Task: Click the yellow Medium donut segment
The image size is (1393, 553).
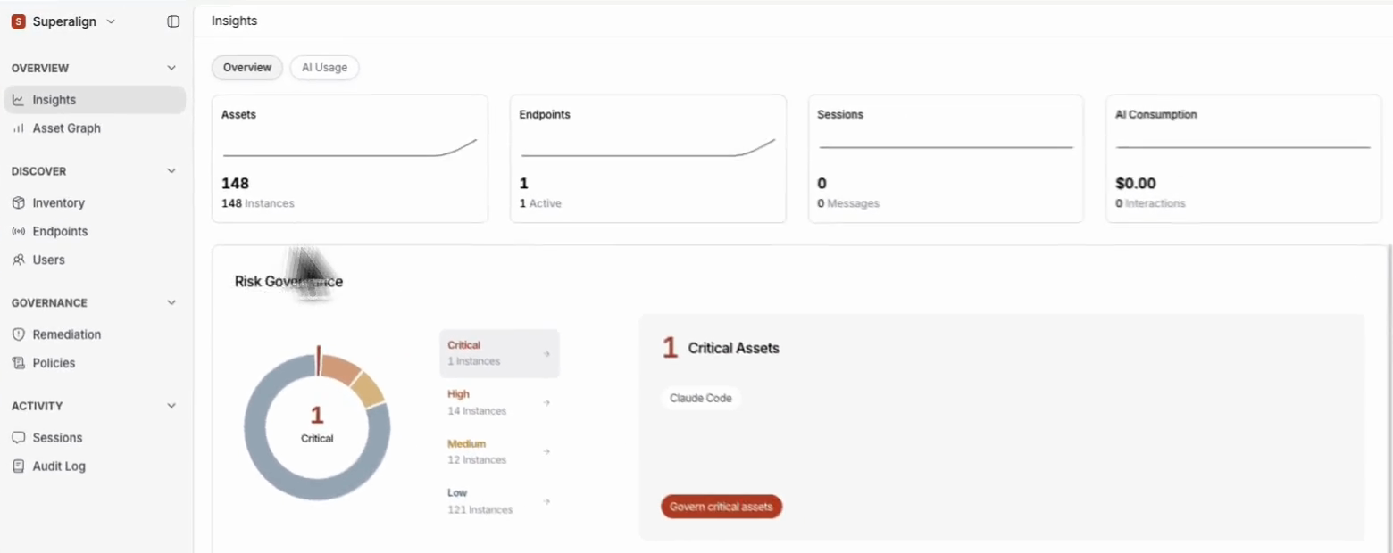Action: click(x=367, y=388)
